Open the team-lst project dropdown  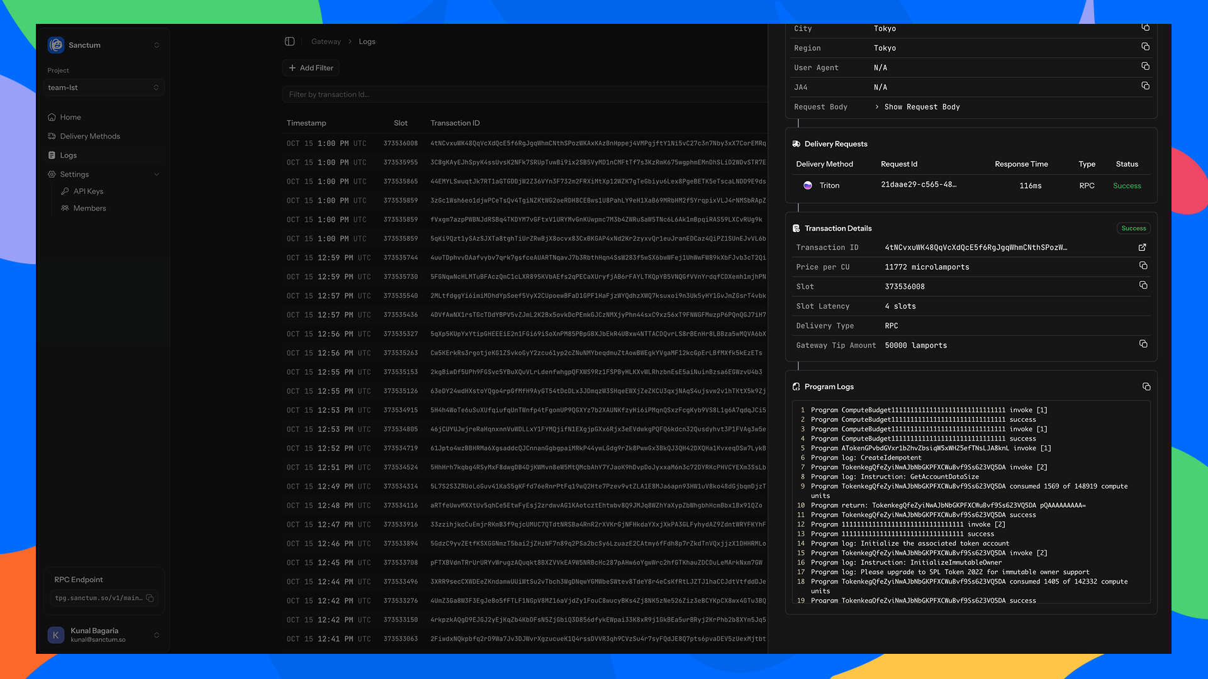coord(104,87)
